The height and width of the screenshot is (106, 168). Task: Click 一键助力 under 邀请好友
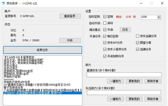click(116, 81)
